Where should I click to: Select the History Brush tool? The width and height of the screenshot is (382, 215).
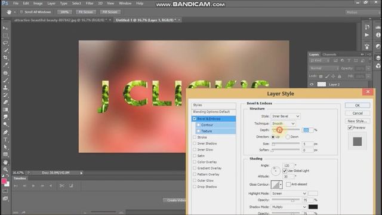click(x=5, y=95)
